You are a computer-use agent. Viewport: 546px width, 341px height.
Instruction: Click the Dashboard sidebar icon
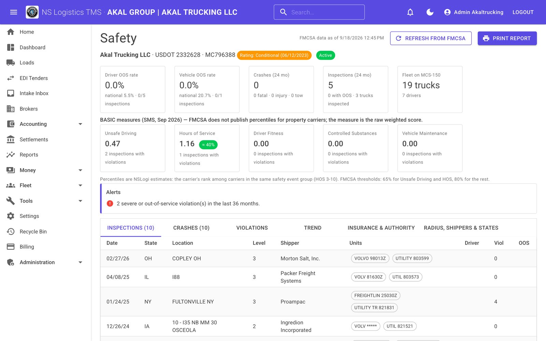(x=11, y=47)
